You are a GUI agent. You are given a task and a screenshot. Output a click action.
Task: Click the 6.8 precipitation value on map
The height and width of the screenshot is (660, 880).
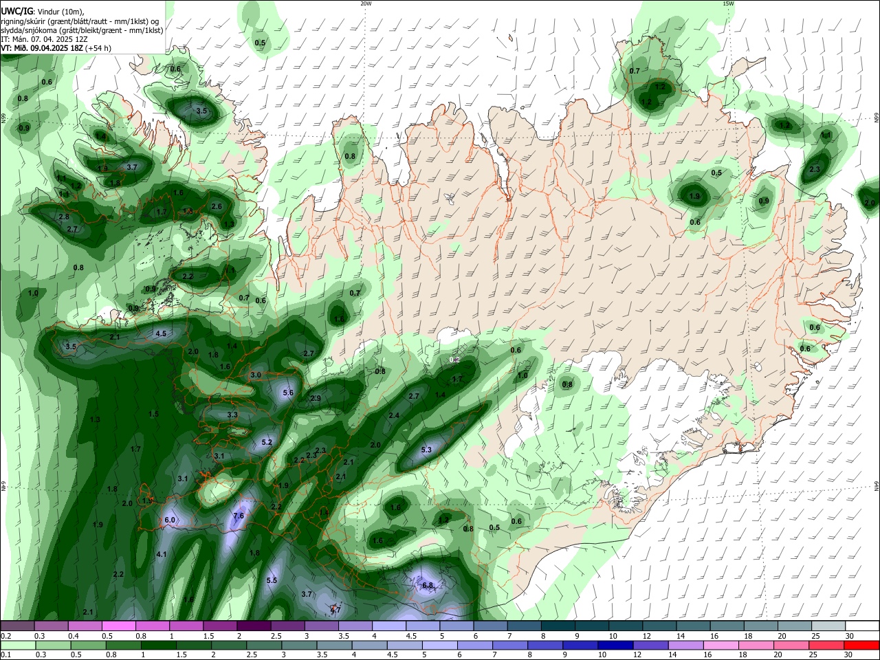[428, 585]
